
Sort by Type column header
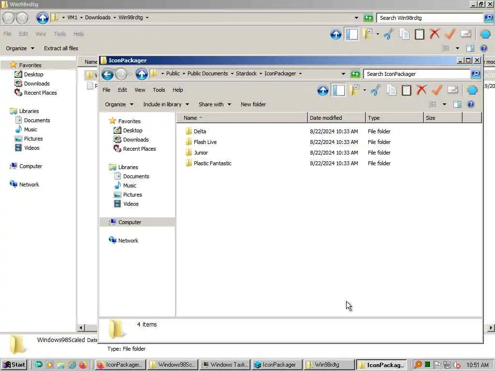pos(394,118)
